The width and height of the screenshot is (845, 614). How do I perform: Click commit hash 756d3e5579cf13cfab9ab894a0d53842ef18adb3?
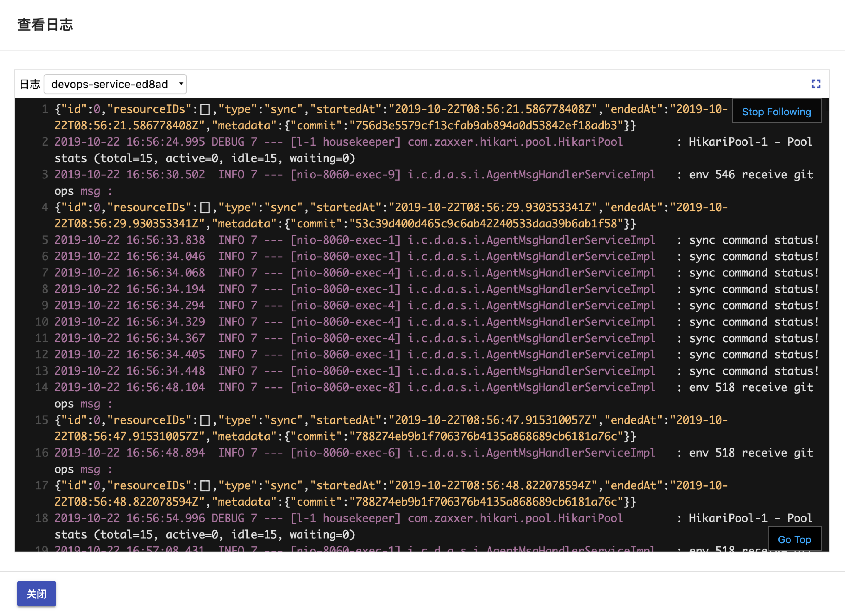(486, 126)
